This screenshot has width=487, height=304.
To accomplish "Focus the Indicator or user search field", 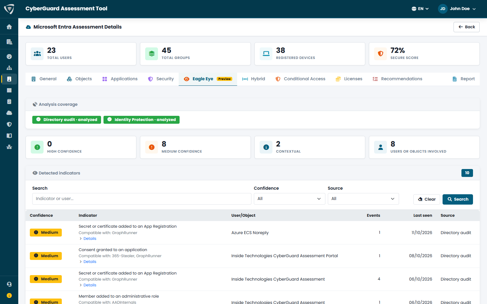I will click(x=142, y=199).
